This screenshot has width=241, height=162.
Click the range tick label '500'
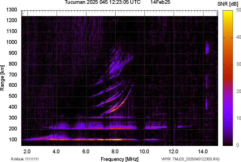(13, 96)
